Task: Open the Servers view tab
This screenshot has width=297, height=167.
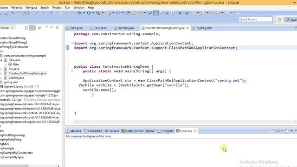Action: coord(112,131)
